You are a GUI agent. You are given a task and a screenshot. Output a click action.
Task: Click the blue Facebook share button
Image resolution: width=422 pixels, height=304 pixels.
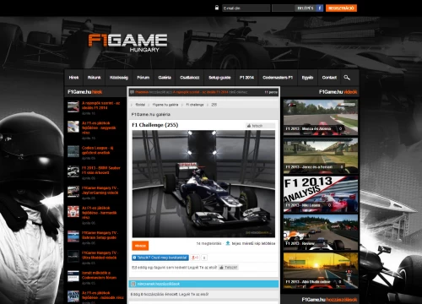pyautogui.click(x=160, y=258)
